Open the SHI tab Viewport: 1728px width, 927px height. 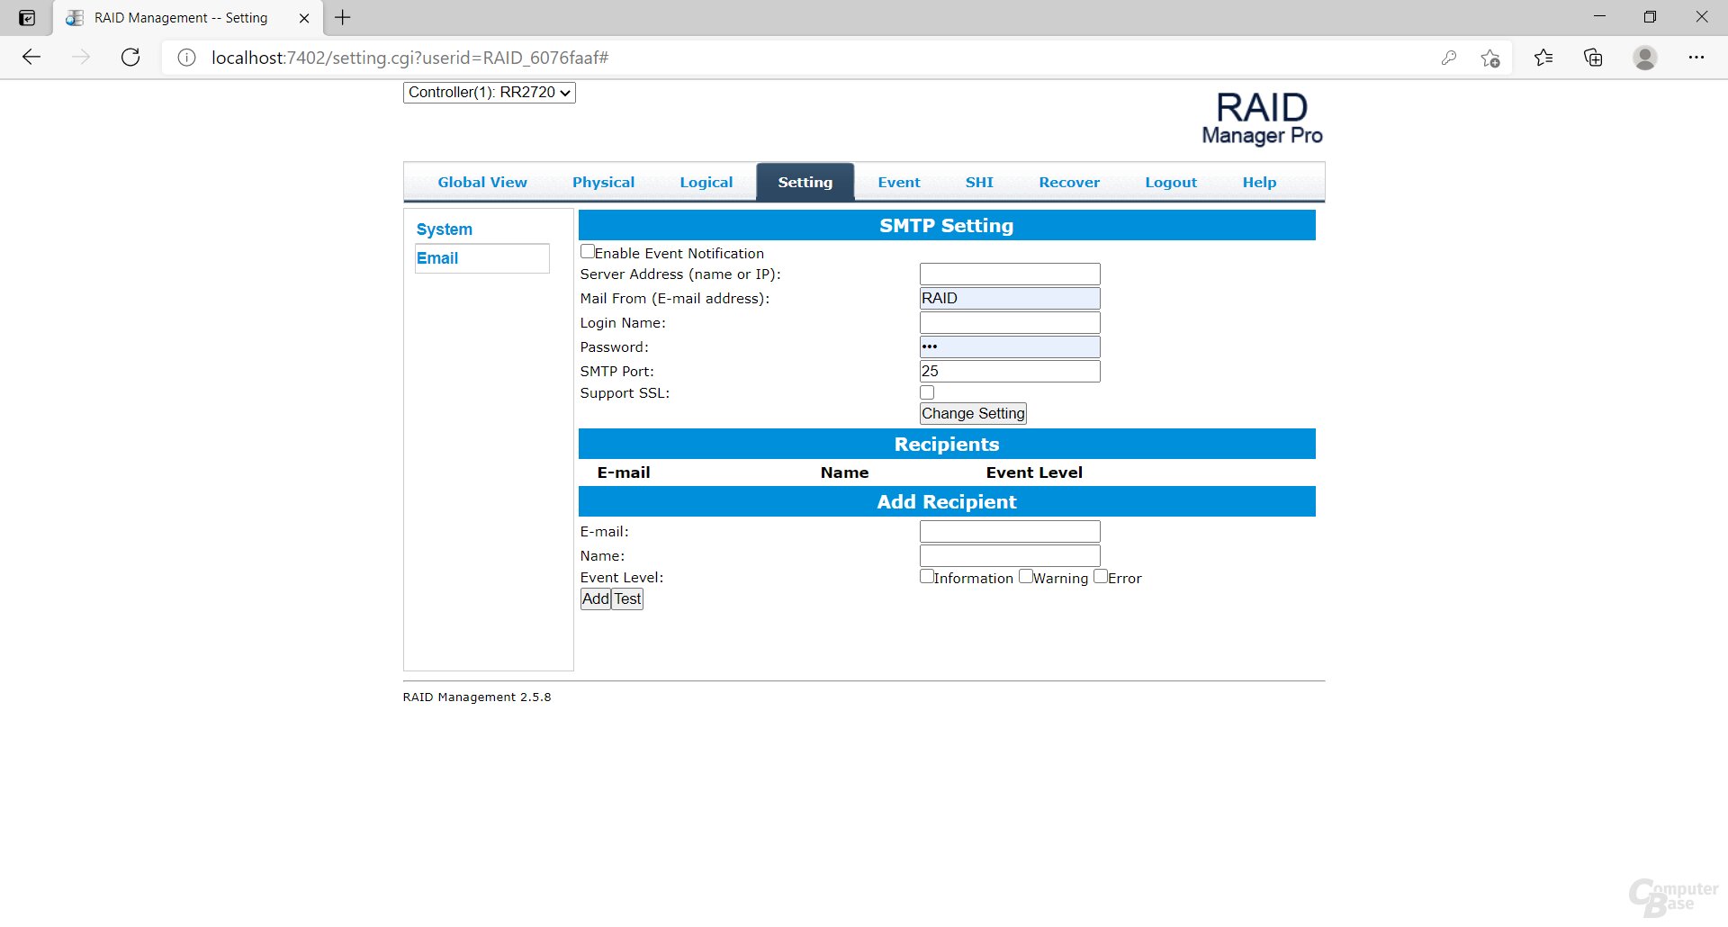pyautogui.click(x=979, y=182)
